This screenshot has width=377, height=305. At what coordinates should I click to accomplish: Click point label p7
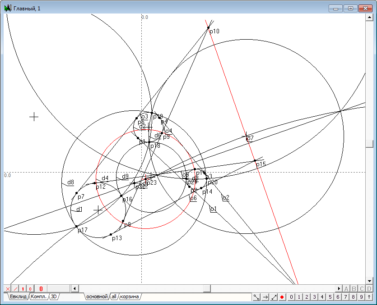pos(81,197)
